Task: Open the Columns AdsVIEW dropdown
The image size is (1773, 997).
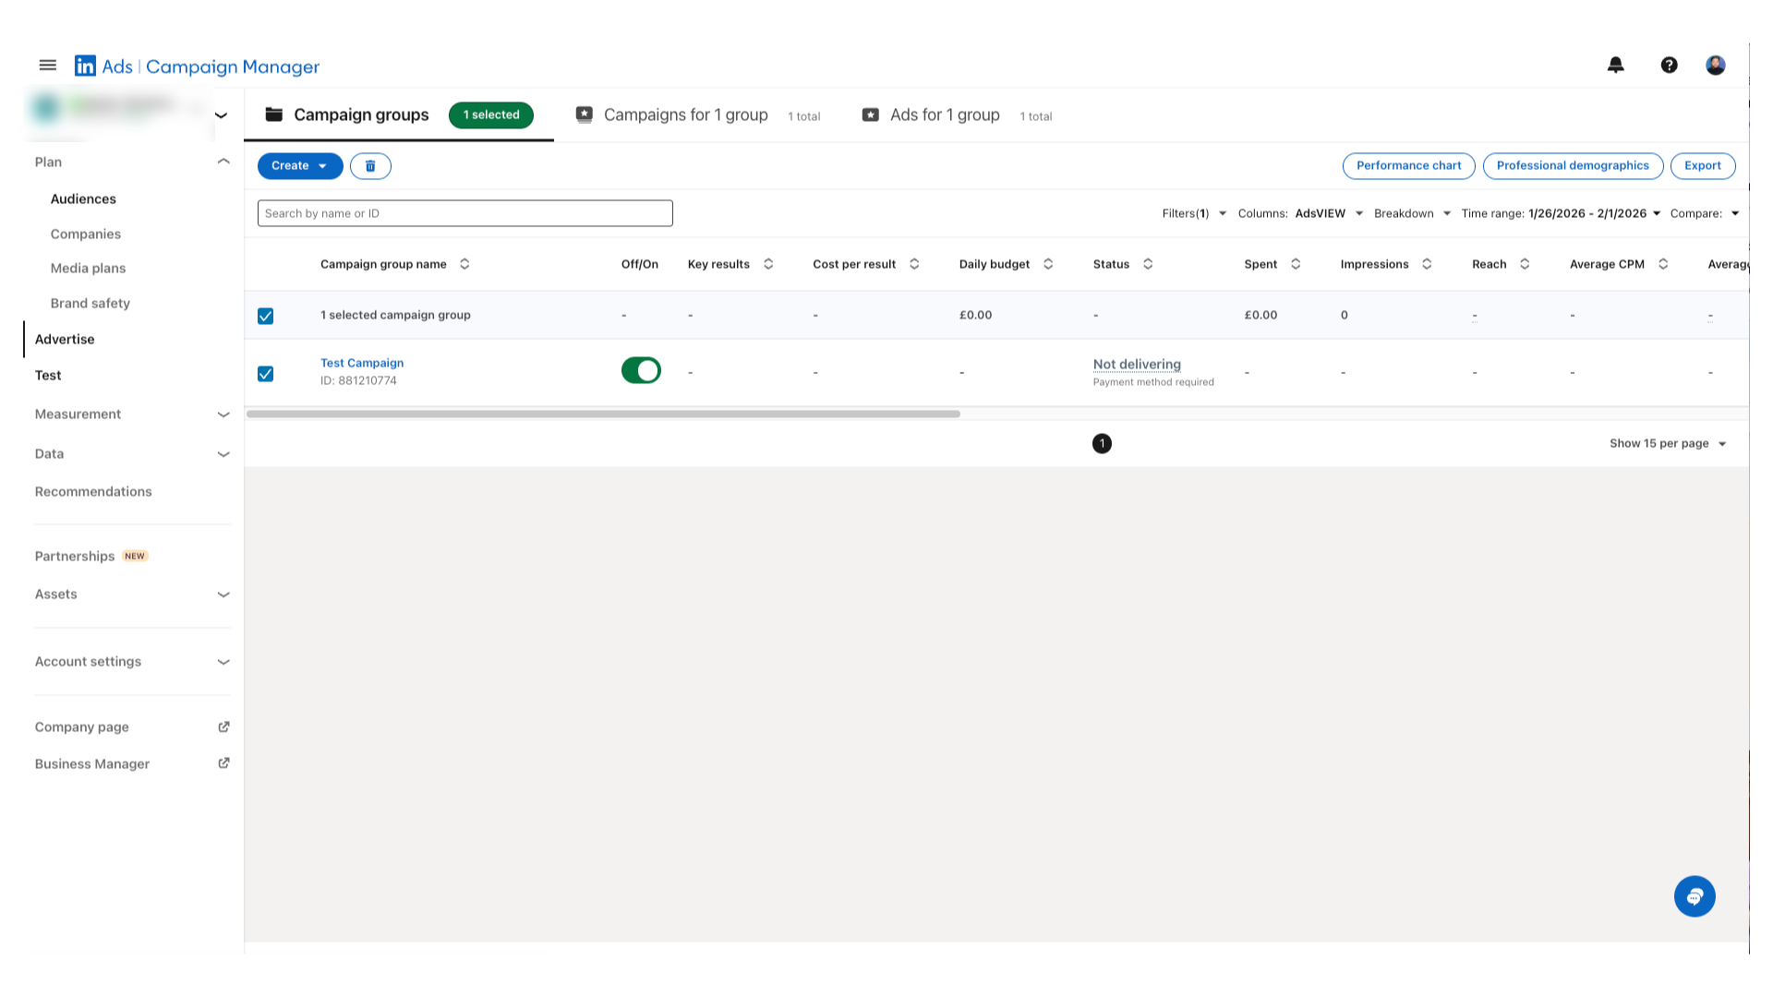Action: click(1300, 213)
